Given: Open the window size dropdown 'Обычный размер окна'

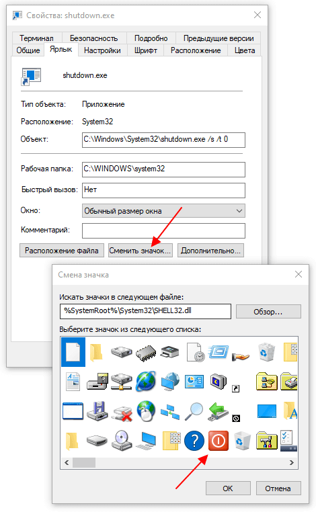Looking at the screenshot, I should pyautogui.click(x=163, y=211).
